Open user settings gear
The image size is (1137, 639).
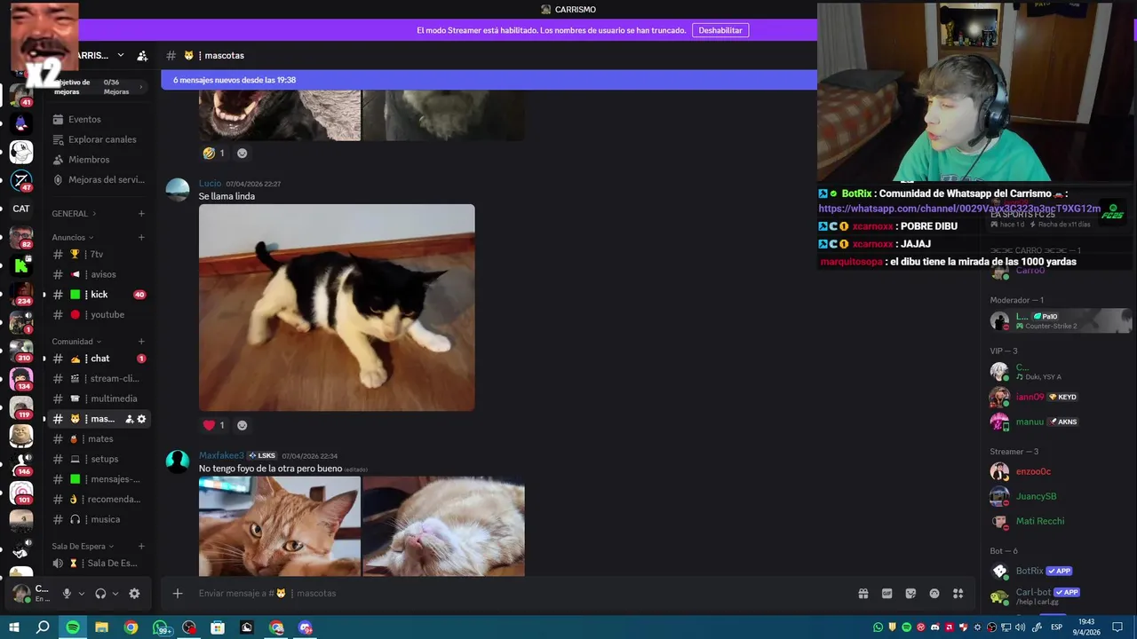pos(134,594)
